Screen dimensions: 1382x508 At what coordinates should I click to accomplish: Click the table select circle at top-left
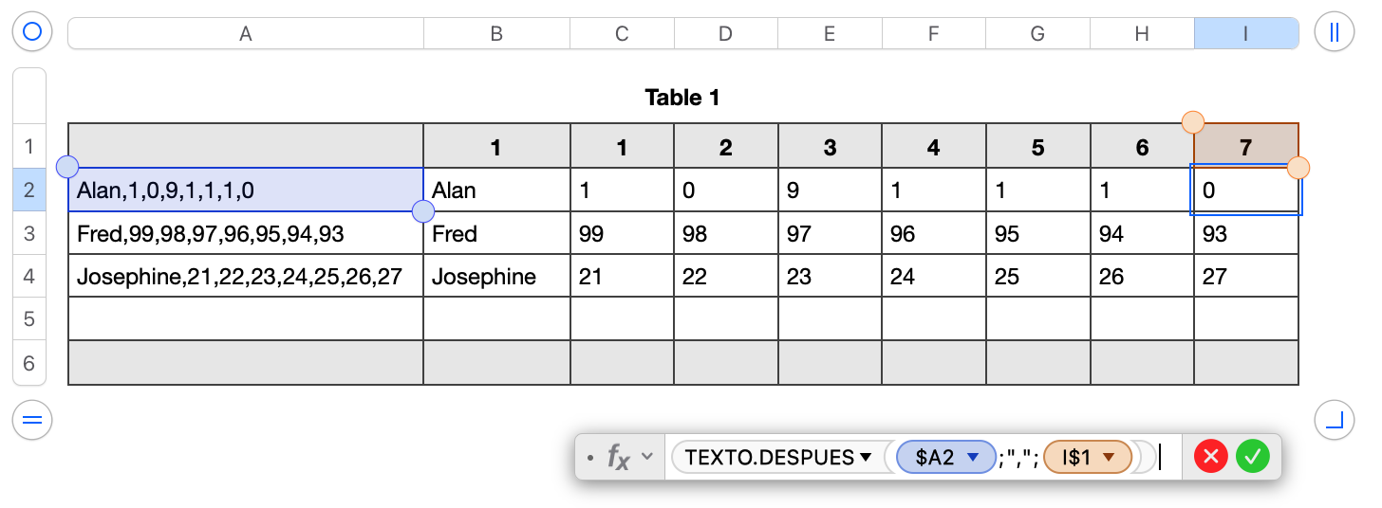(x=32, y=32)
